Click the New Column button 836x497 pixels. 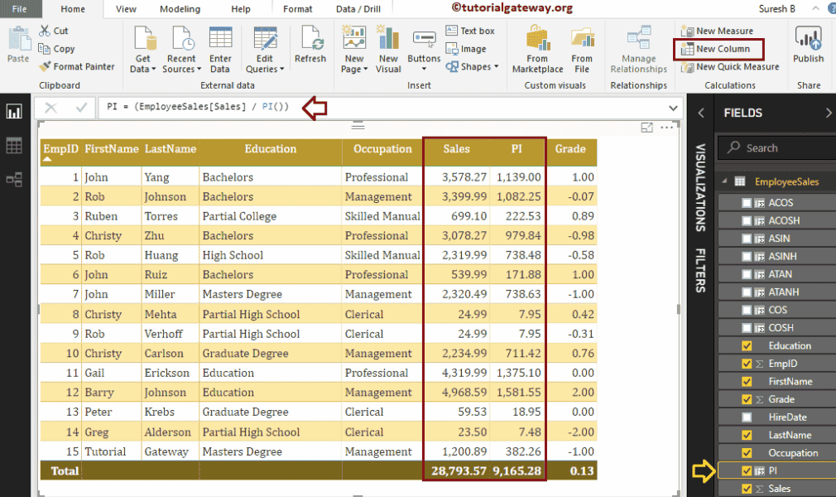click(x=717, y=49)
